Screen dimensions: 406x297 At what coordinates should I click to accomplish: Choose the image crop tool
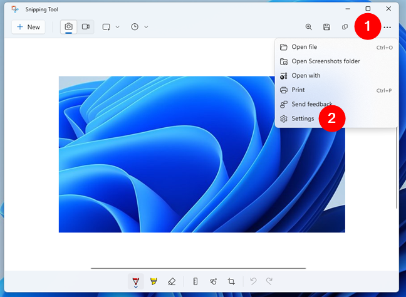[231, 281]
